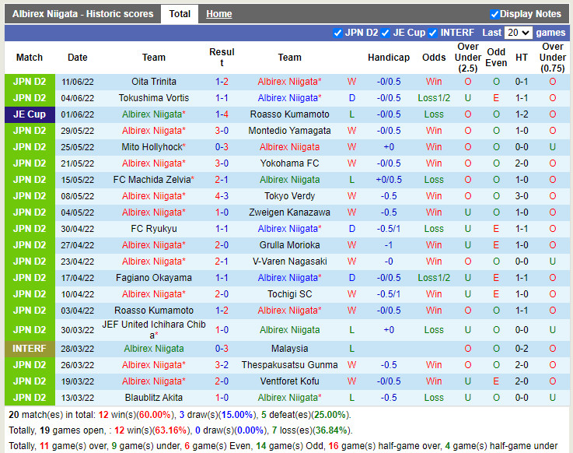
Task: Open Oita Trinita team link
Action: (154, 82)
